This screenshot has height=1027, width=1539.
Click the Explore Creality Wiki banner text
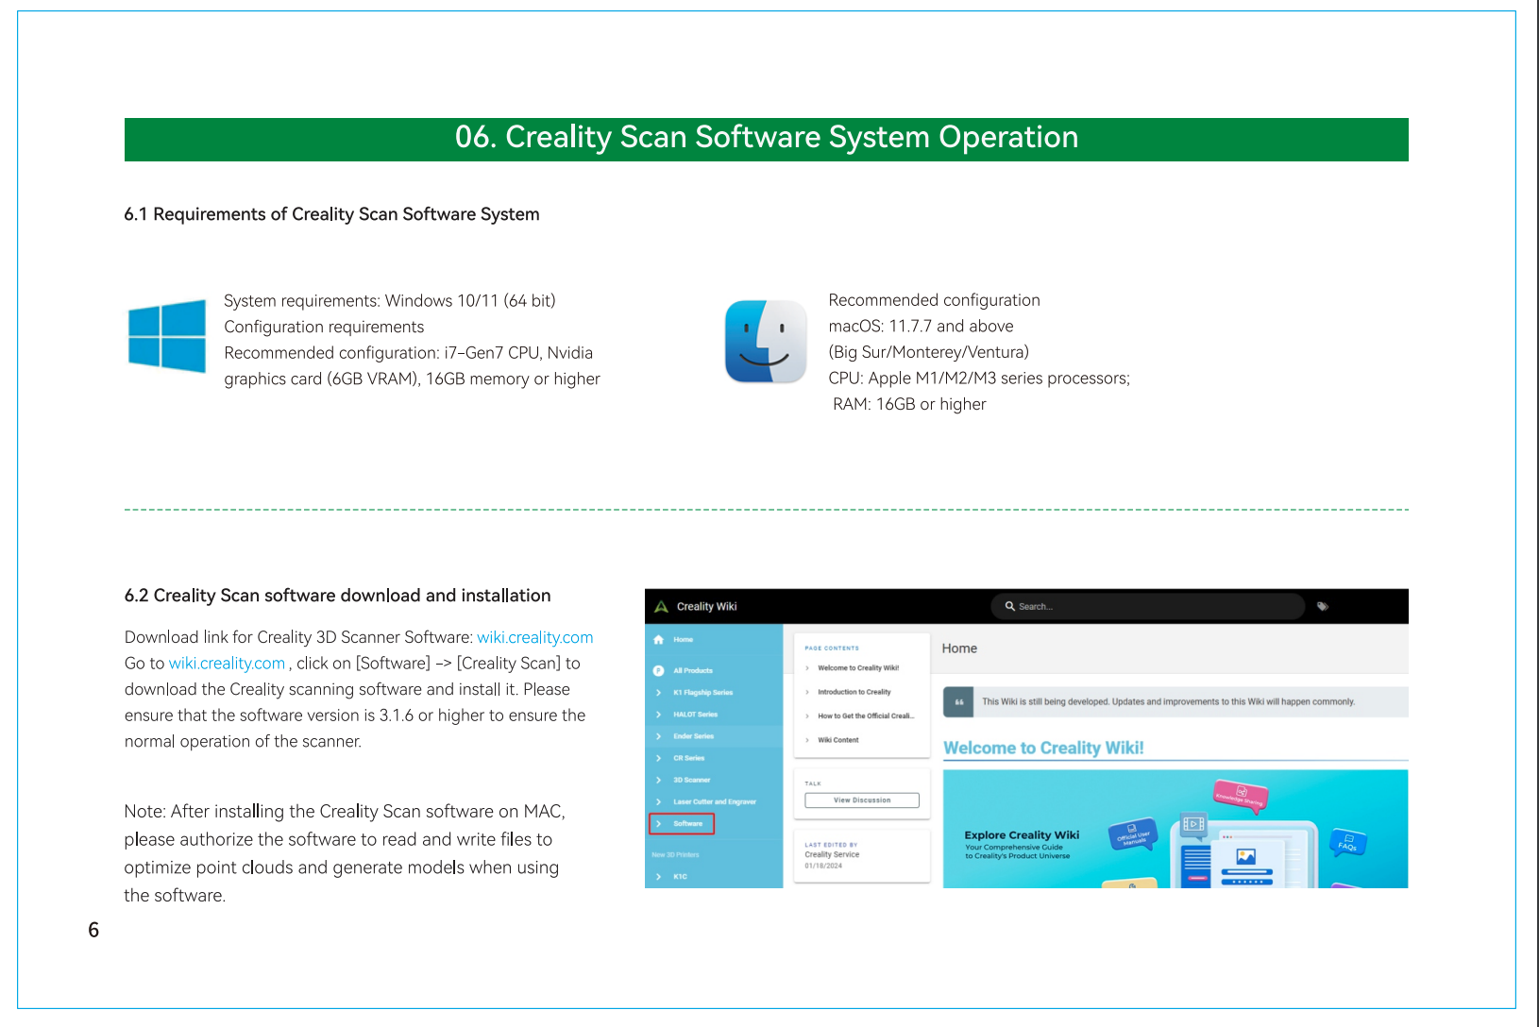(x=1022, y=835)
